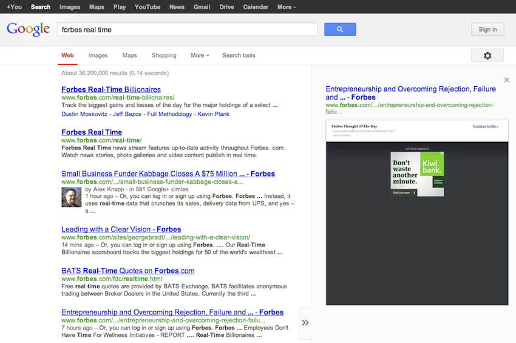Open Play in the top bar
516x343 pixels.
(120, 7)
